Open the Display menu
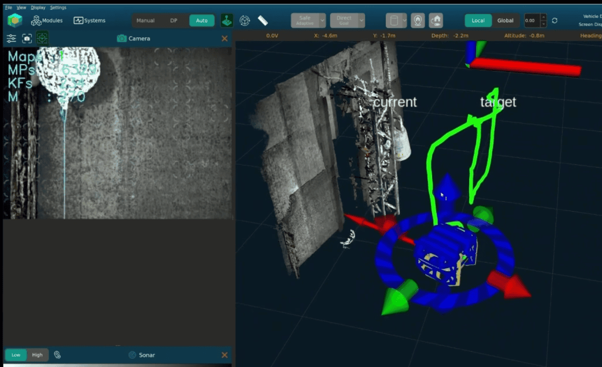This screenshot has height=367, width=602. coord(38,7)
